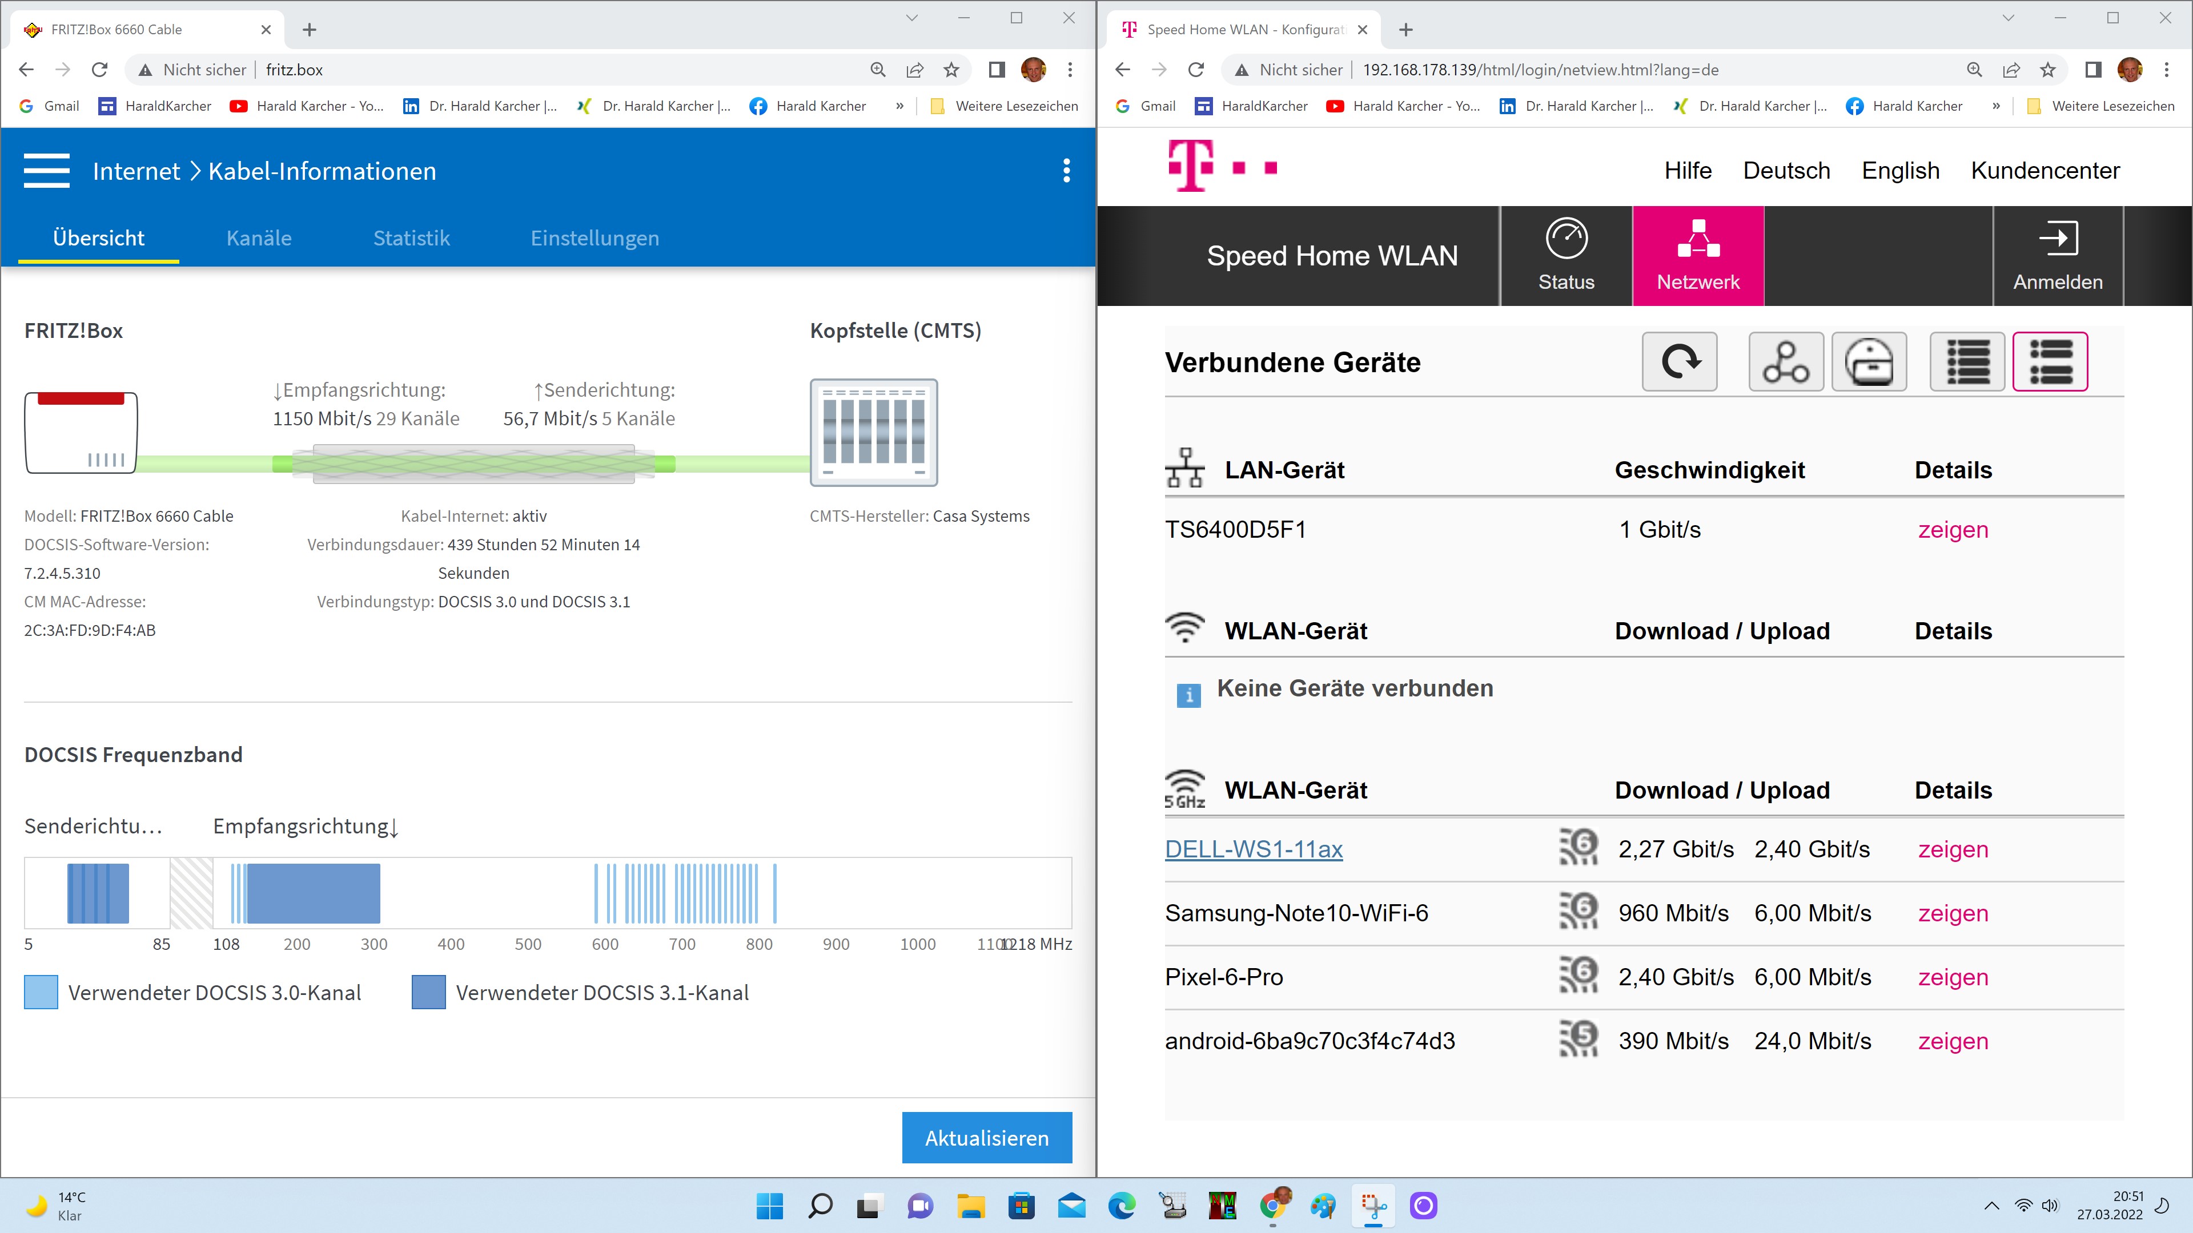Open the Statistik tab

tap(411, 238)
